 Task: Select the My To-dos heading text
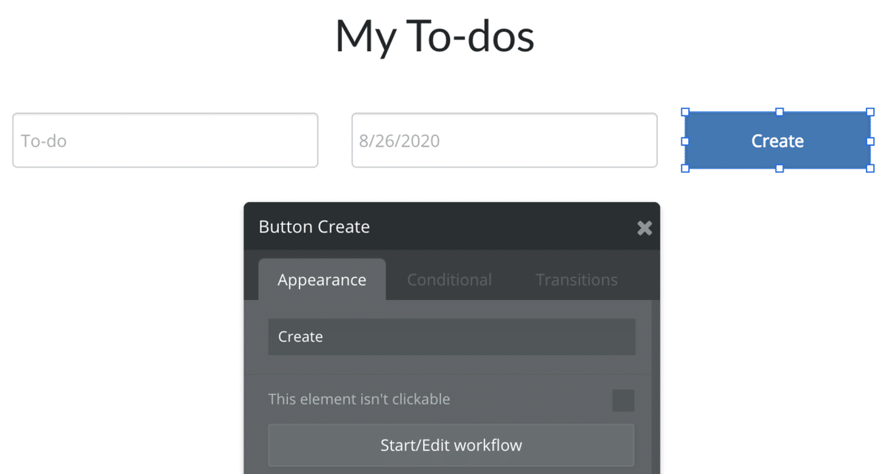click(434, 36)
